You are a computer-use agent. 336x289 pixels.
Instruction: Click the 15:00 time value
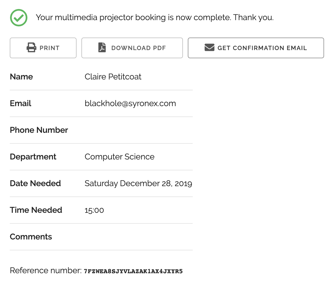click(x=94, y=210)
